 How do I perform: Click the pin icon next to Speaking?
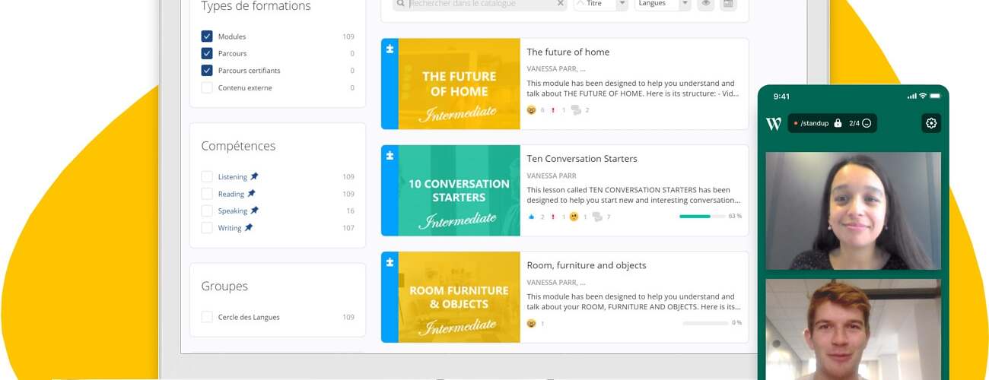pos(254,211)
